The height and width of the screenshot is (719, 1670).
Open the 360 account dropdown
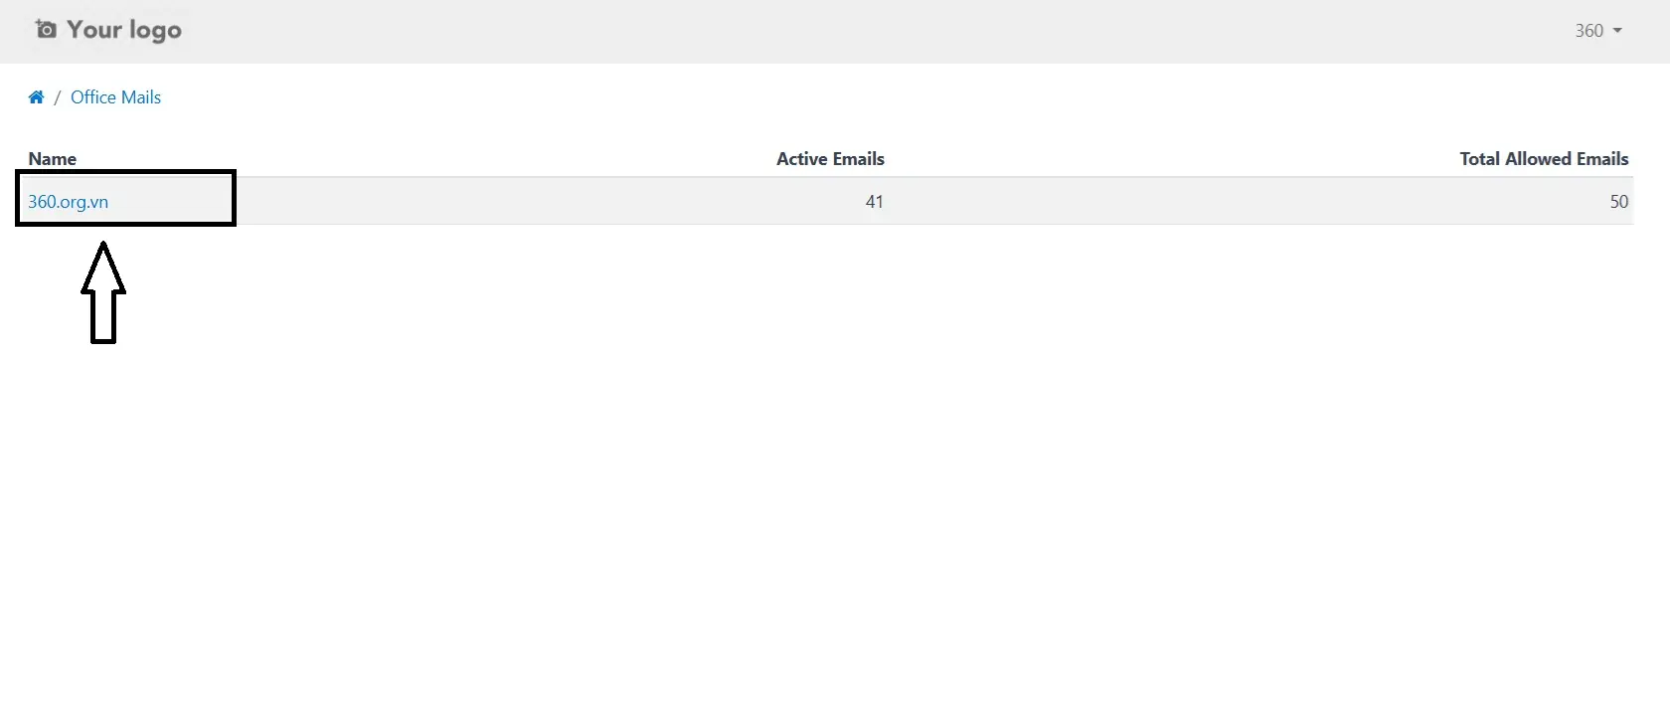click(1598, 31)
